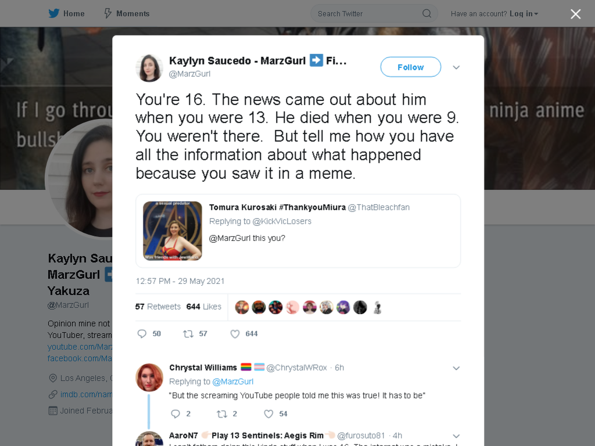Open the quoted tweet image thumbnail
Viewport: 595px width, 446px height.
pyautogui.click(x=172, y=231)
